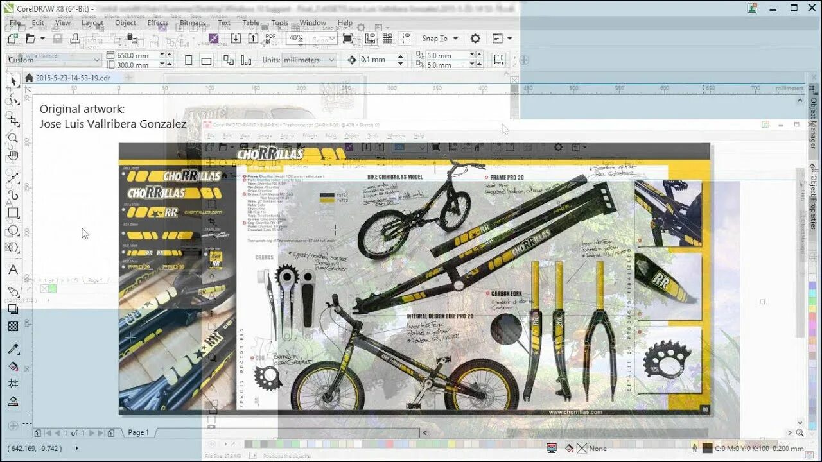This screenshot has width=822, height=462.
Task: Select the Interactive Fill tool
Action: coord(13,366)
